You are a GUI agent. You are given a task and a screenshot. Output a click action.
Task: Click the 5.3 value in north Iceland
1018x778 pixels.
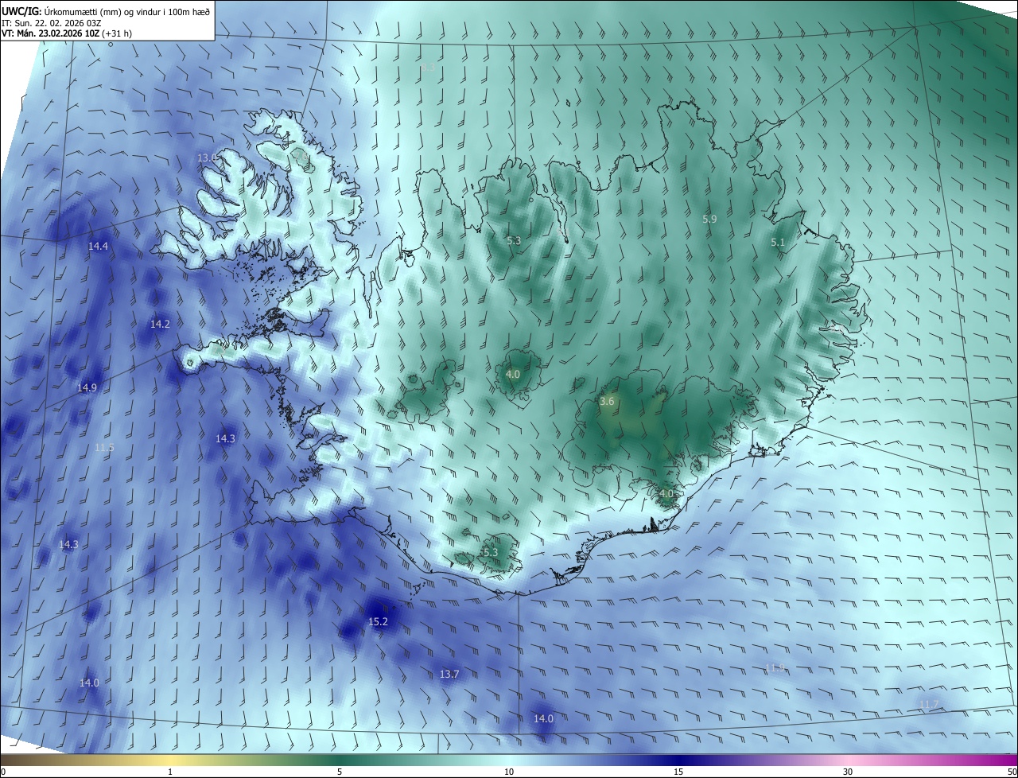[x=514, y=240]
